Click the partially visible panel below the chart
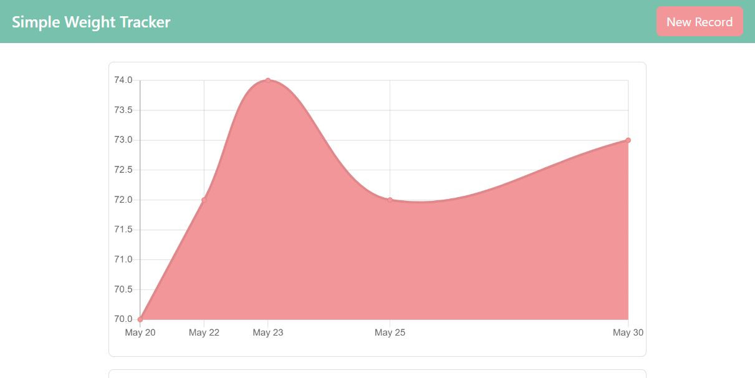 (377, 373)
